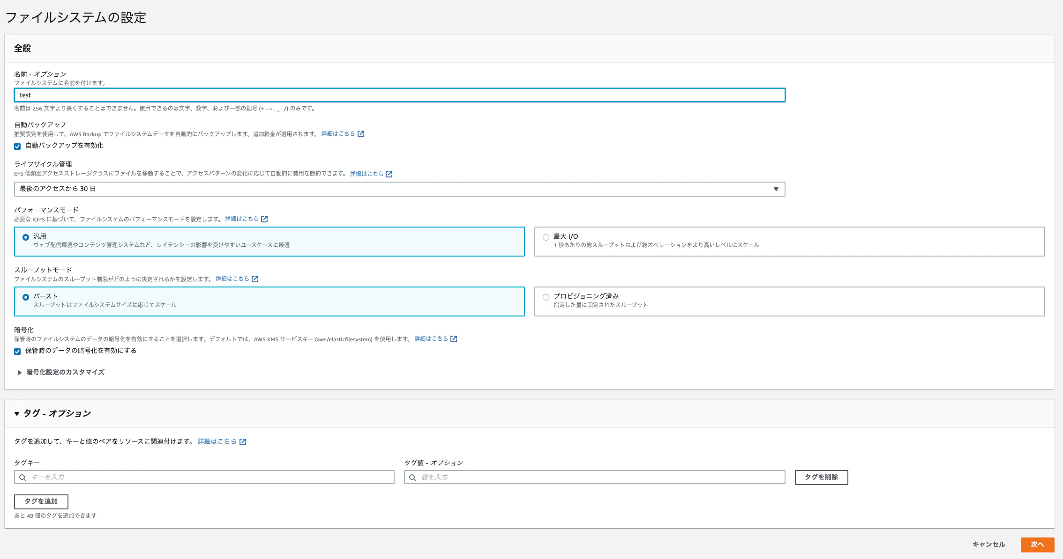1063x559 pixels.
Task: Toggle 保管時のデータの暗号化を有効にする checkbox
Action: coord(17,351)
